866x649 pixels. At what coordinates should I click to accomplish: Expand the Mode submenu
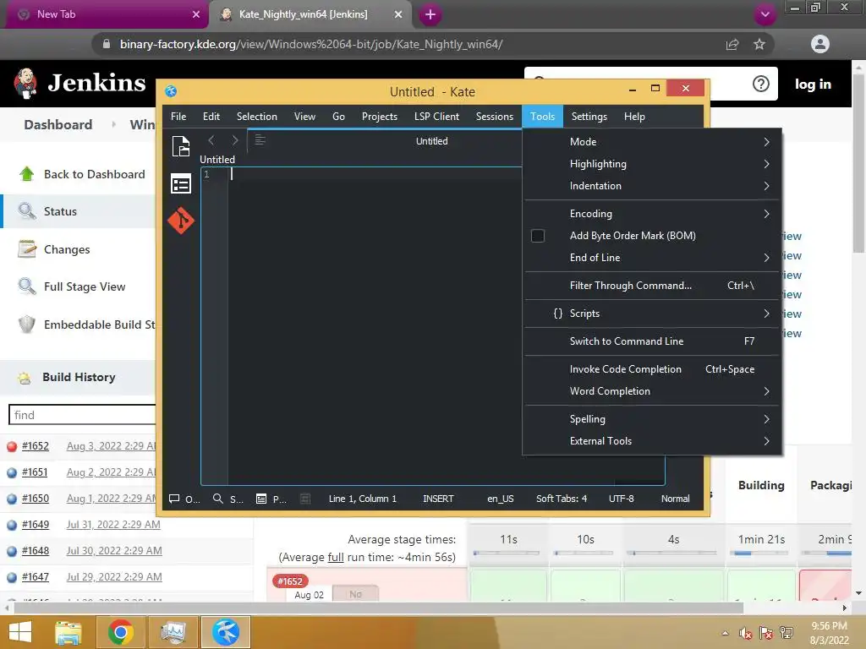pos(652,142)
